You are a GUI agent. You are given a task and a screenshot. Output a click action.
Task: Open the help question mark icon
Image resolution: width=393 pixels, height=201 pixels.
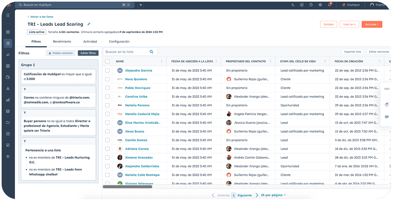click(311, 5)
